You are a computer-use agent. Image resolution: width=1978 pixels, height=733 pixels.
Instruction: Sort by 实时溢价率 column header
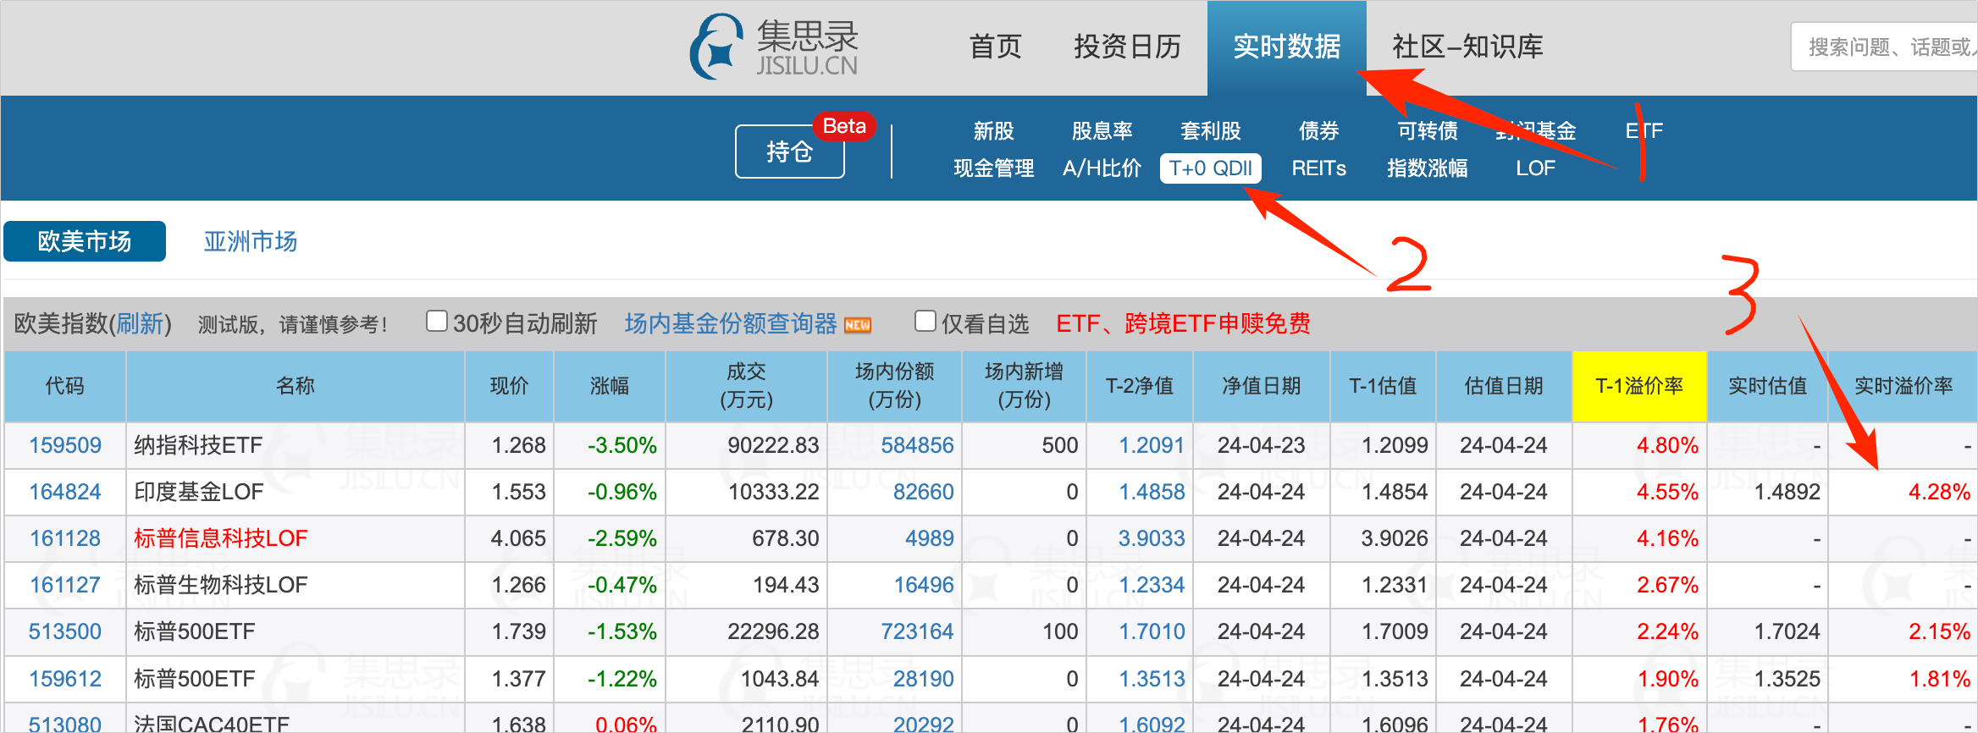[x=1903, y=386]
